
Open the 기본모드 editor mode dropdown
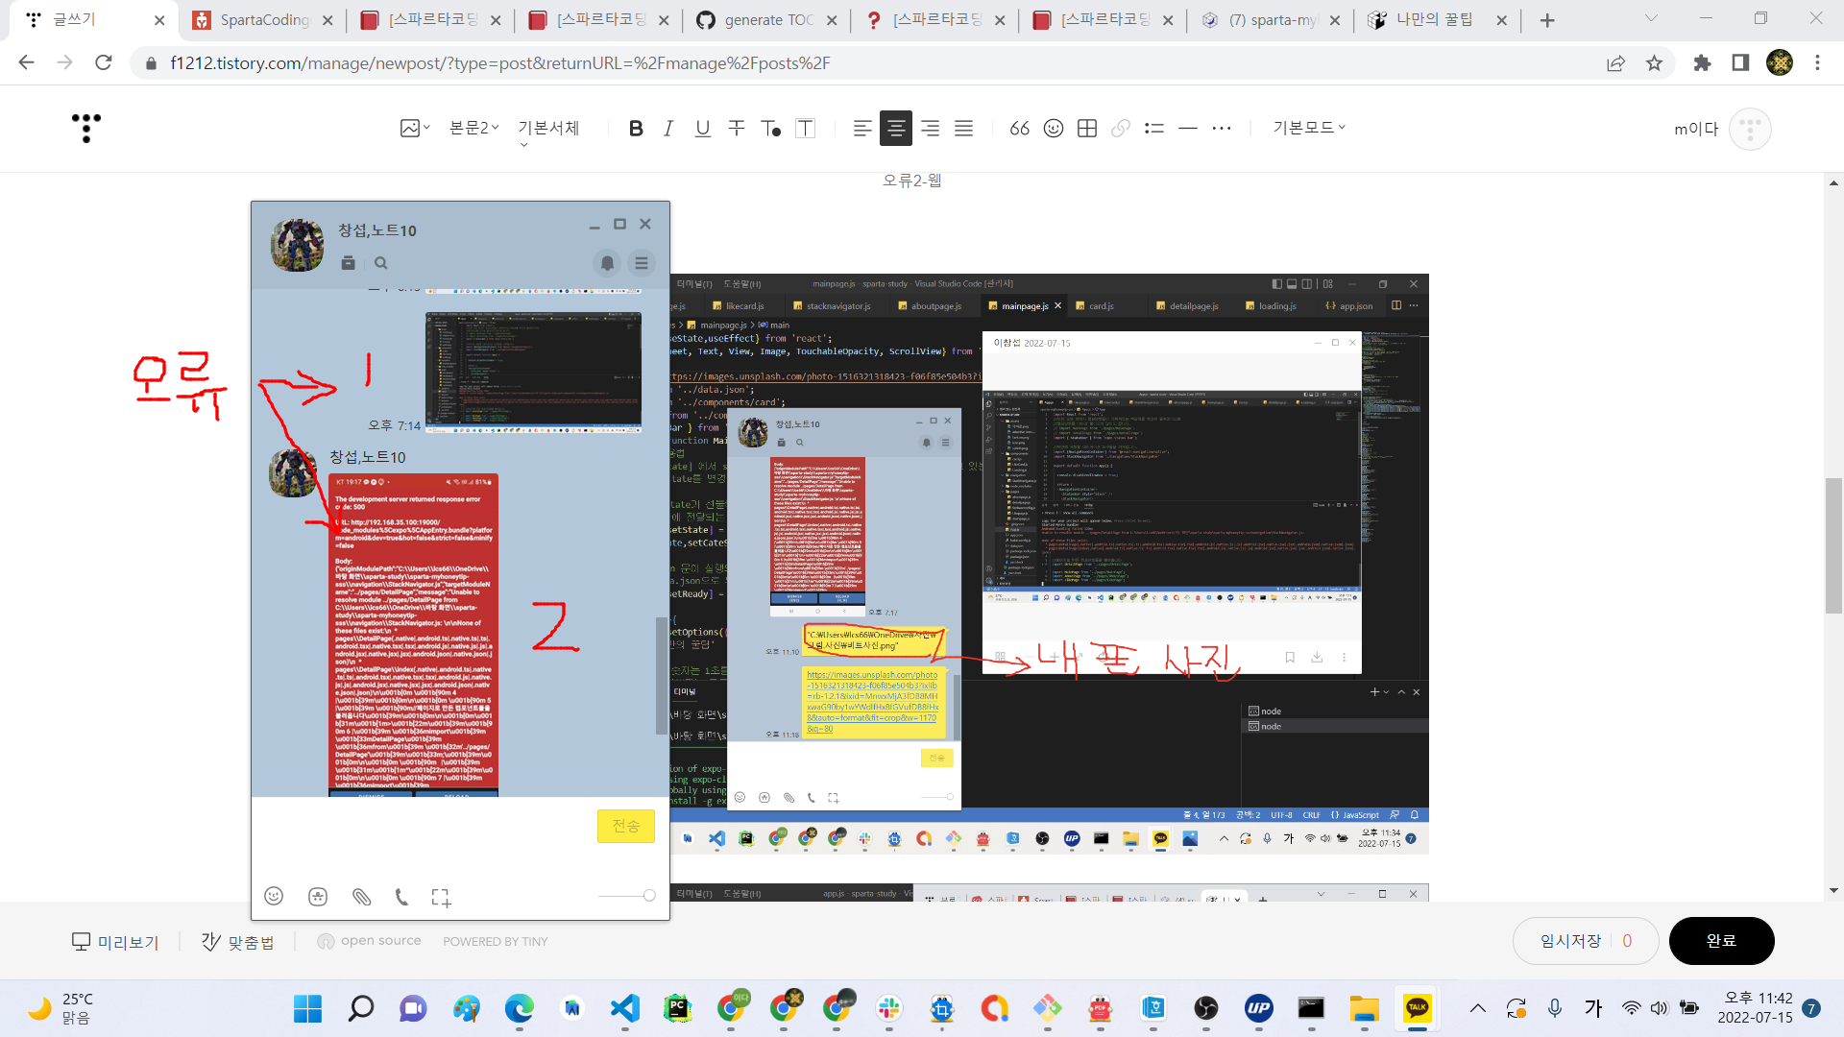(1309, 127)
